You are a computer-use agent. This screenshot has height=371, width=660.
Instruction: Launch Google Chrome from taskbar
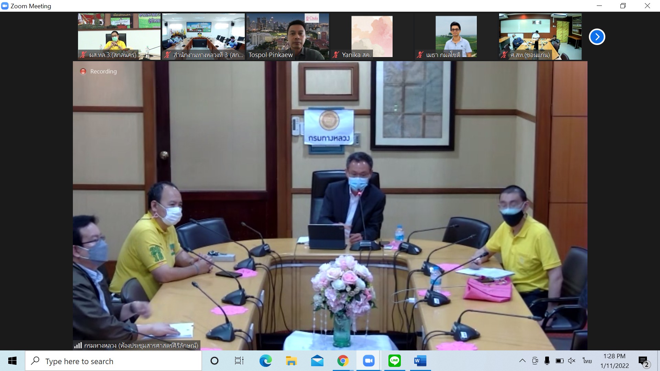click(x=343, y=361)
